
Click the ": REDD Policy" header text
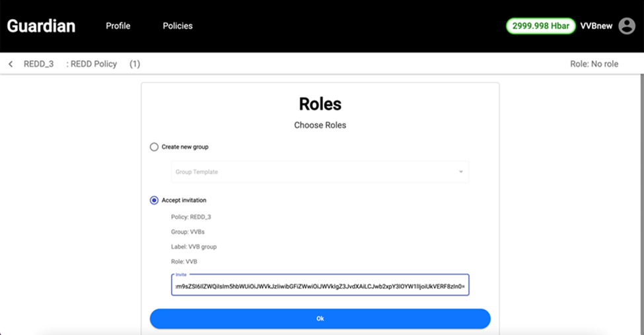(x=92, y=64)
